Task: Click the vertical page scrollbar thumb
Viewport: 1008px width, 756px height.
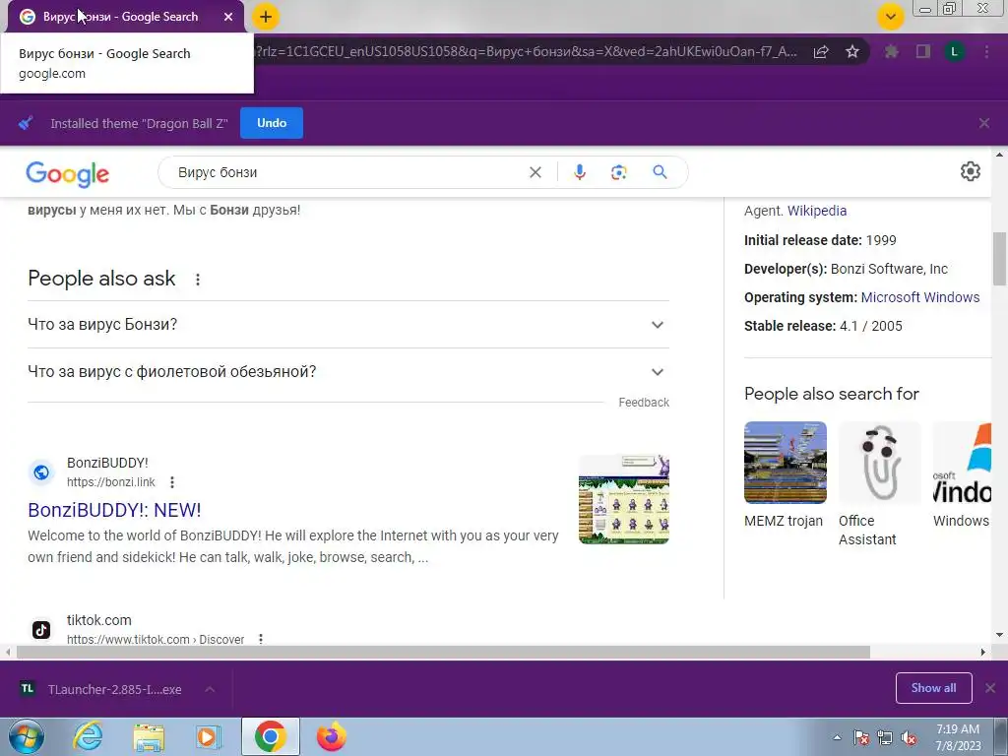Action: tap(999, 259)
